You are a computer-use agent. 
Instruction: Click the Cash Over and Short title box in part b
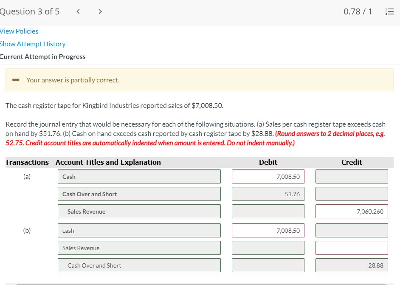click(x=139, y=265)
